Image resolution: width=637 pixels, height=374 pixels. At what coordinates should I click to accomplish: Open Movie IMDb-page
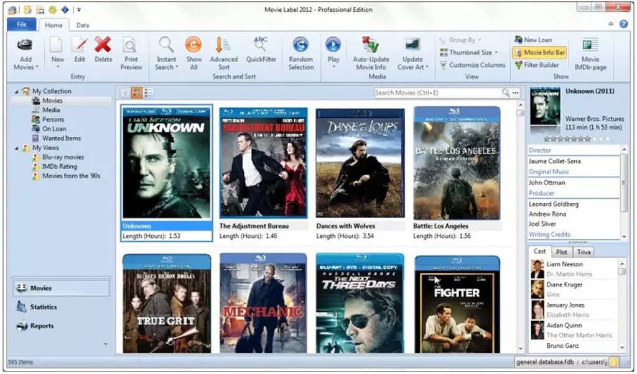(590, 54)
